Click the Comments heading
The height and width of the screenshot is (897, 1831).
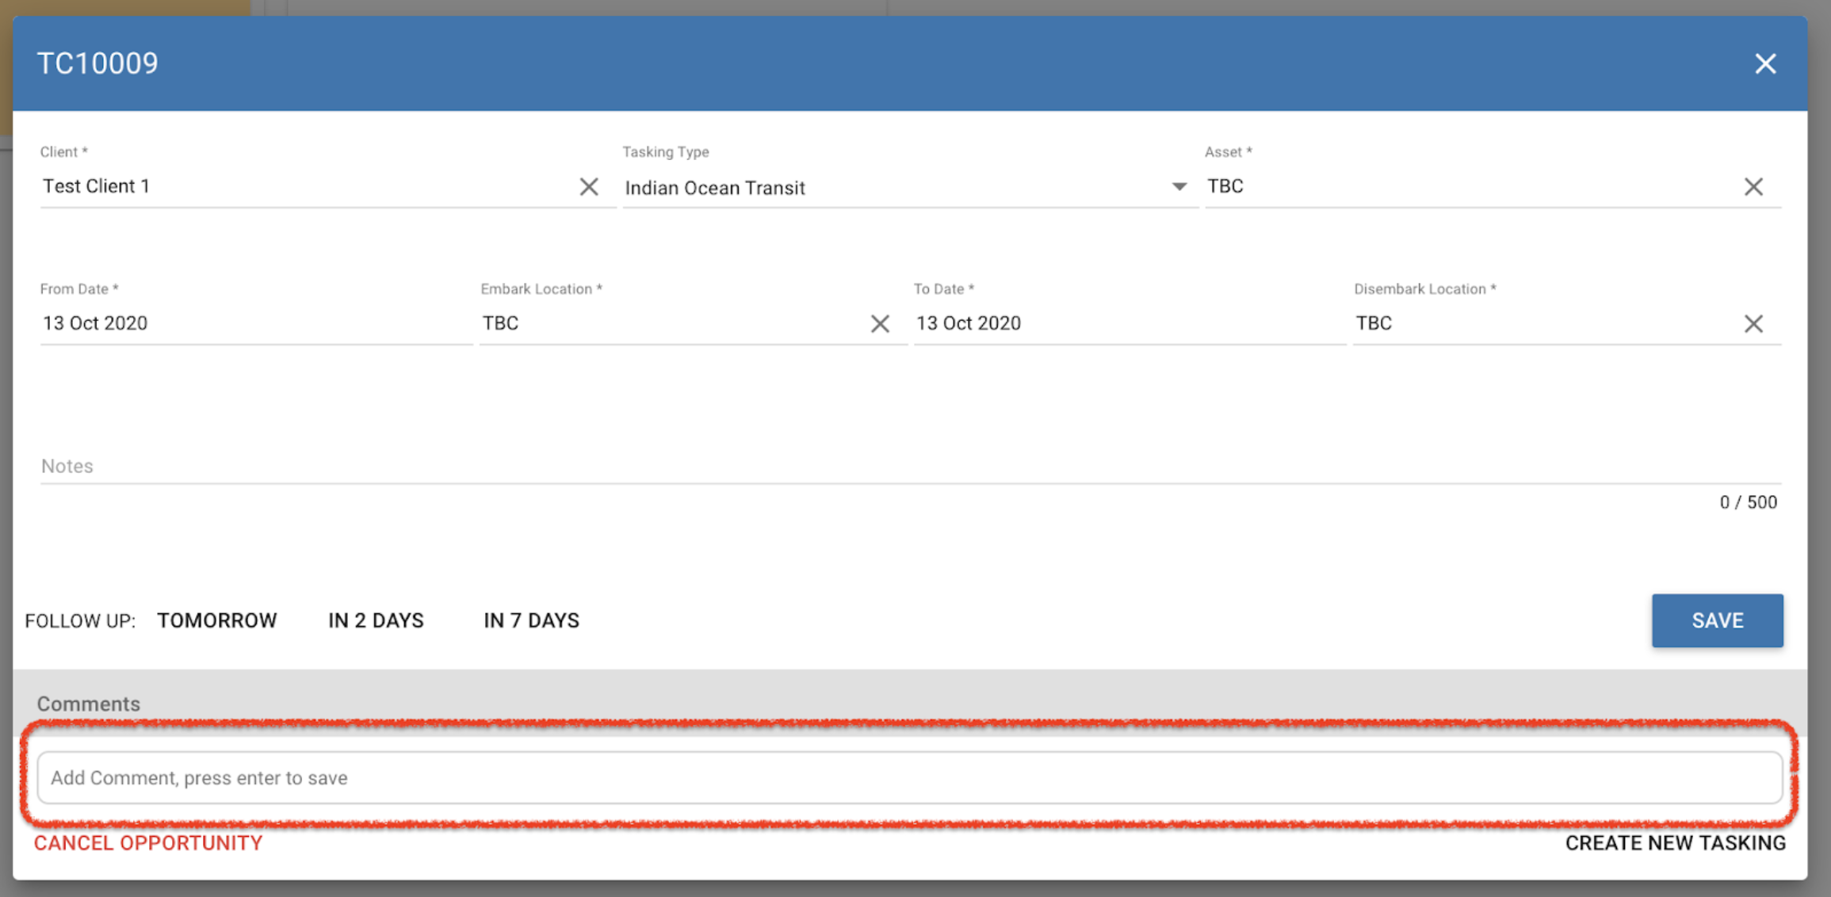click(89, 704)
